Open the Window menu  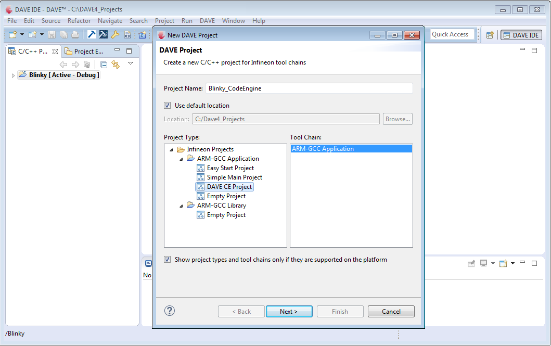(233, 21)
